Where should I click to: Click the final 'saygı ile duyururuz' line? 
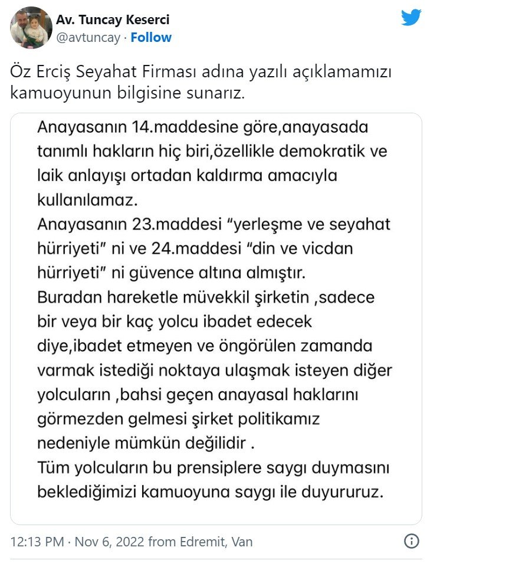[210, 491]
